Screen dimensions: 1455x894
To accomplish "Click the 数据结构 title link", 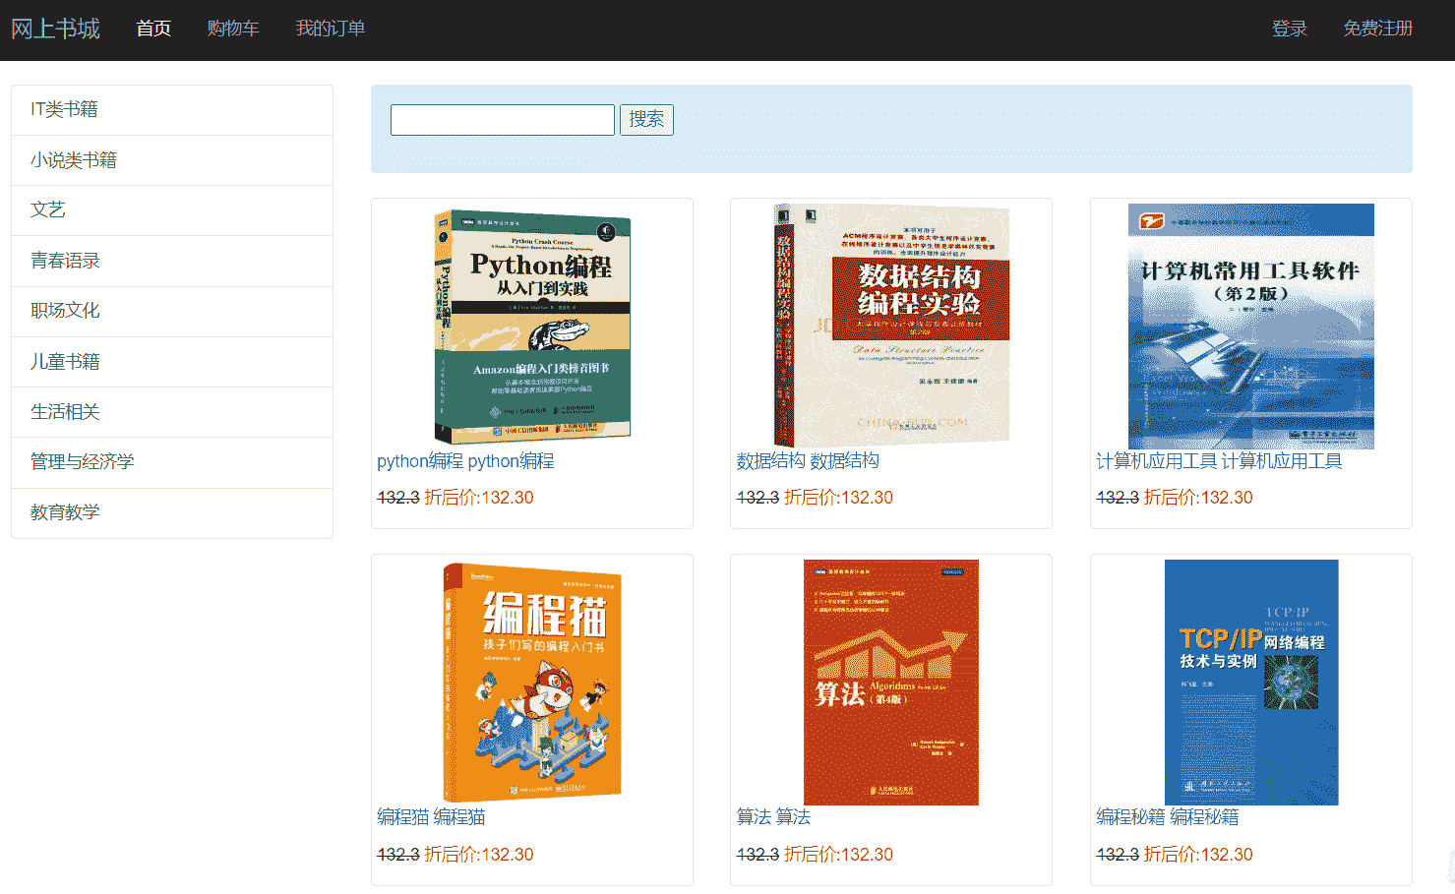I will tap(808, 461).
